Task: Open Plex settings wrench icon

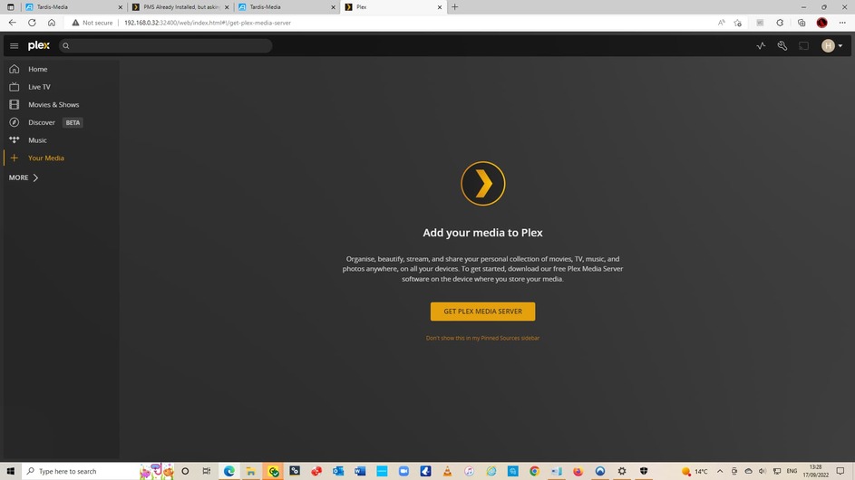Action: click(782, 46)
